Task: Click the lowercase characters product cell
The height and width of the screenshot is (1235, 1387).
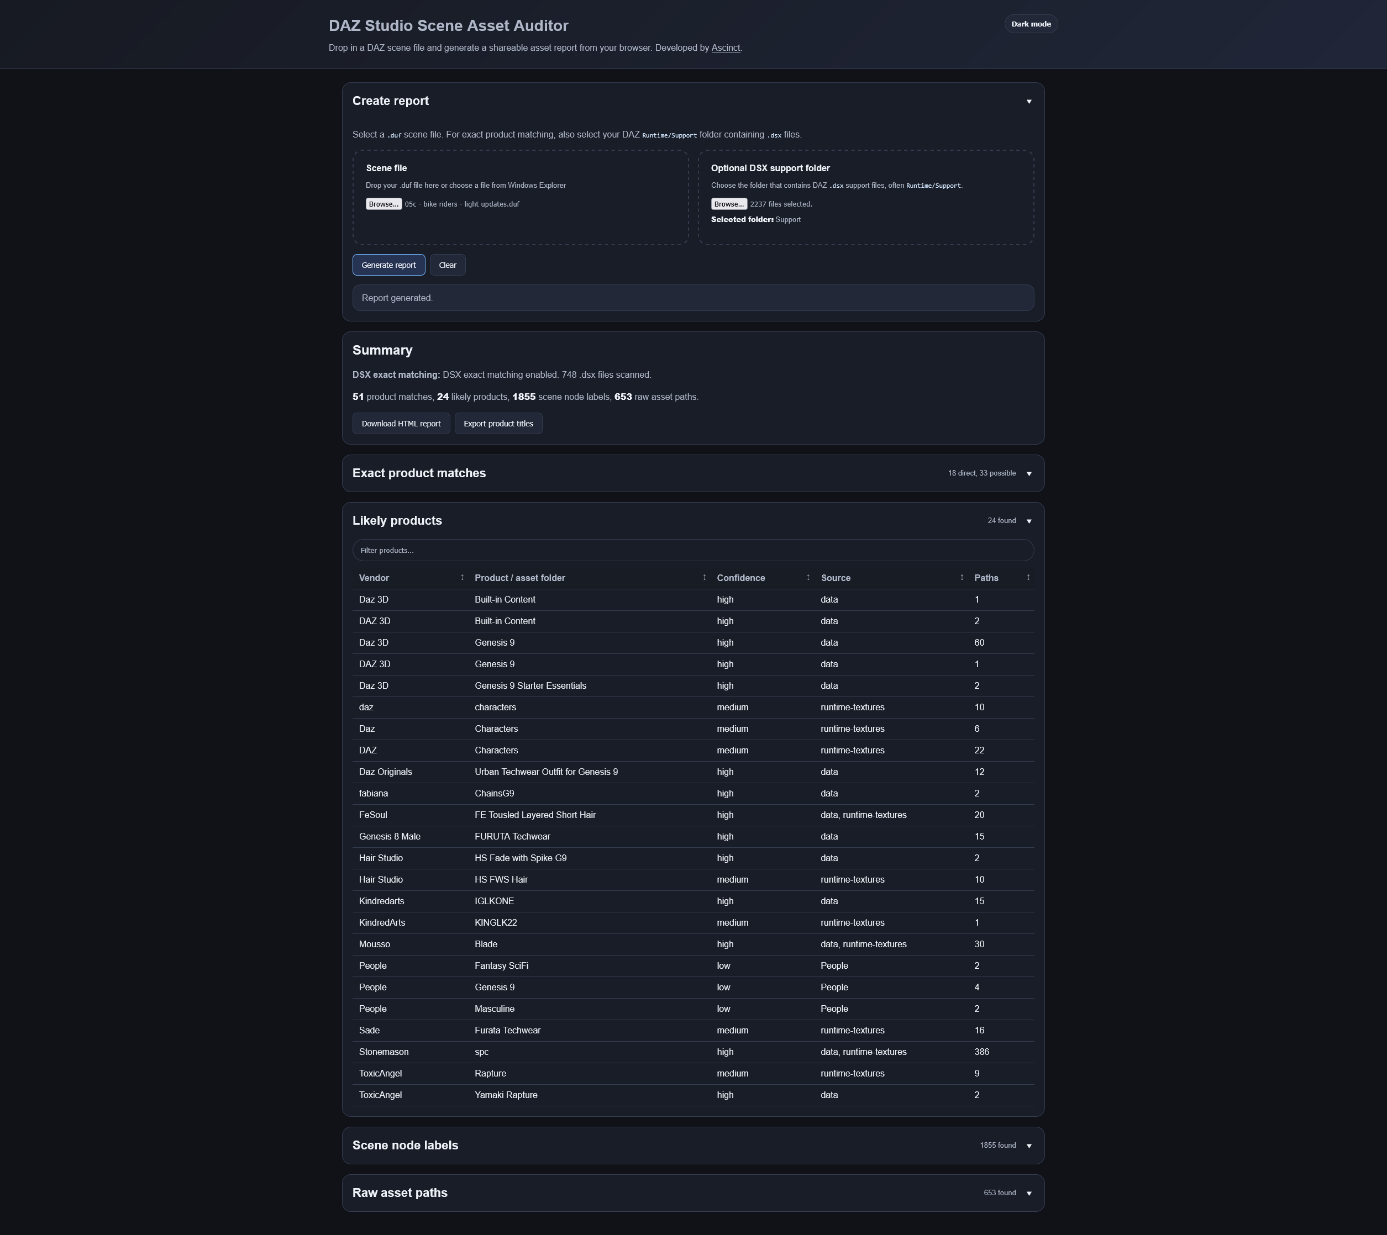Action: tap(495, 708)
